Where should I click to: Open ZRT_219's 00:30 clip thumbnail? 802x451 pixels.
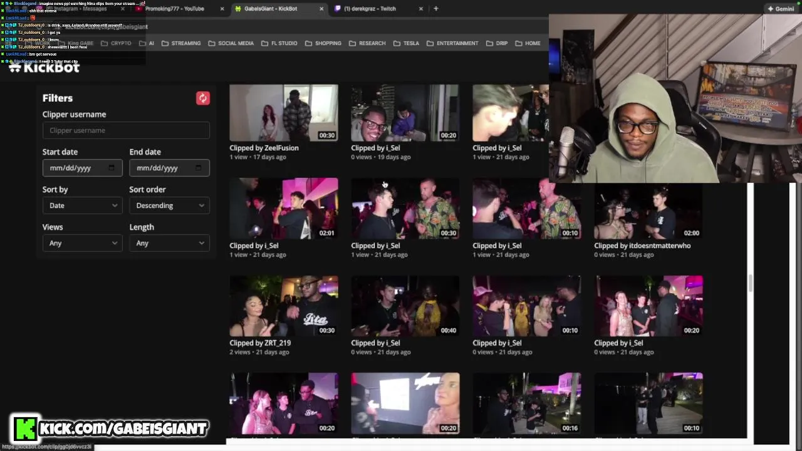pos(284,306)
